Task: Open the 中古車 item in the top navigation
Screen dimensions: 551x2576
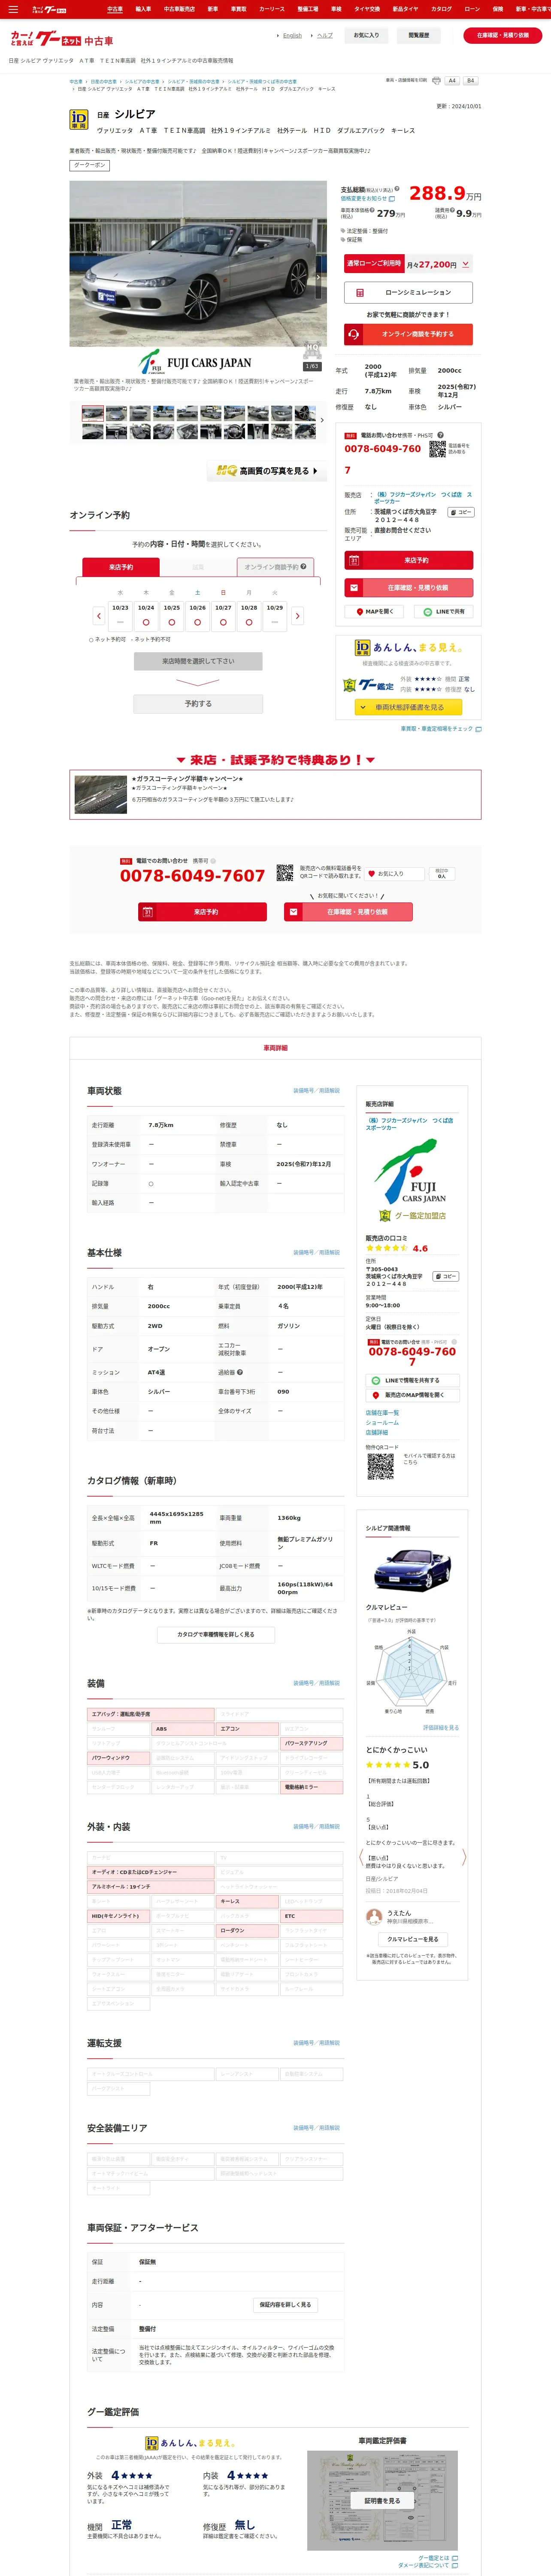Action: pos(115,9)
